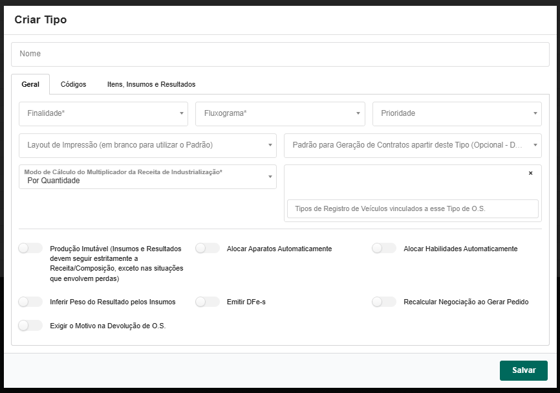Enable Inferir Peso do Resultado pelos Insumos
The image size is (560, 393).
click(x=30, y=302)
